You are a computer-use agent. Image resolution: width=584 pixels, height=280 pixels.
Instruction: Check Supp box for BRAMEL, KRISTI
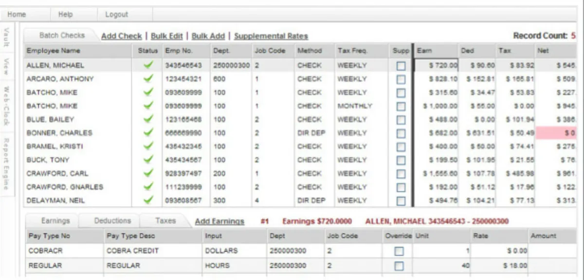tap(401, 147)
